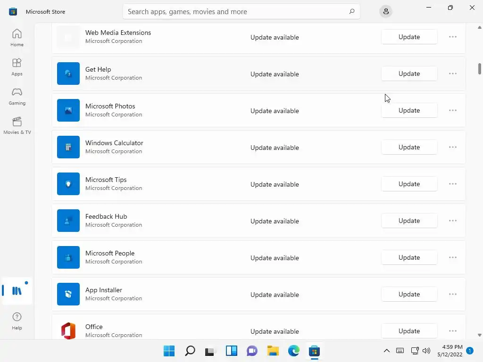The image size is (483, 362).
Task: Update Web Media Extensions
Action: [409, 37]
